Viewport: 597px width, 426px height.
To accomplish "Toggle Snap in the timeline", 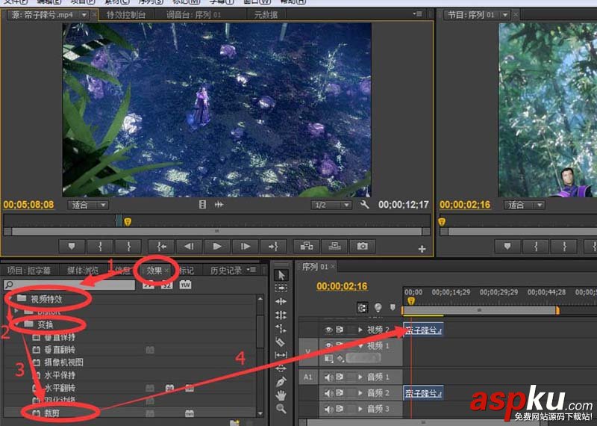I will [363, 307].
